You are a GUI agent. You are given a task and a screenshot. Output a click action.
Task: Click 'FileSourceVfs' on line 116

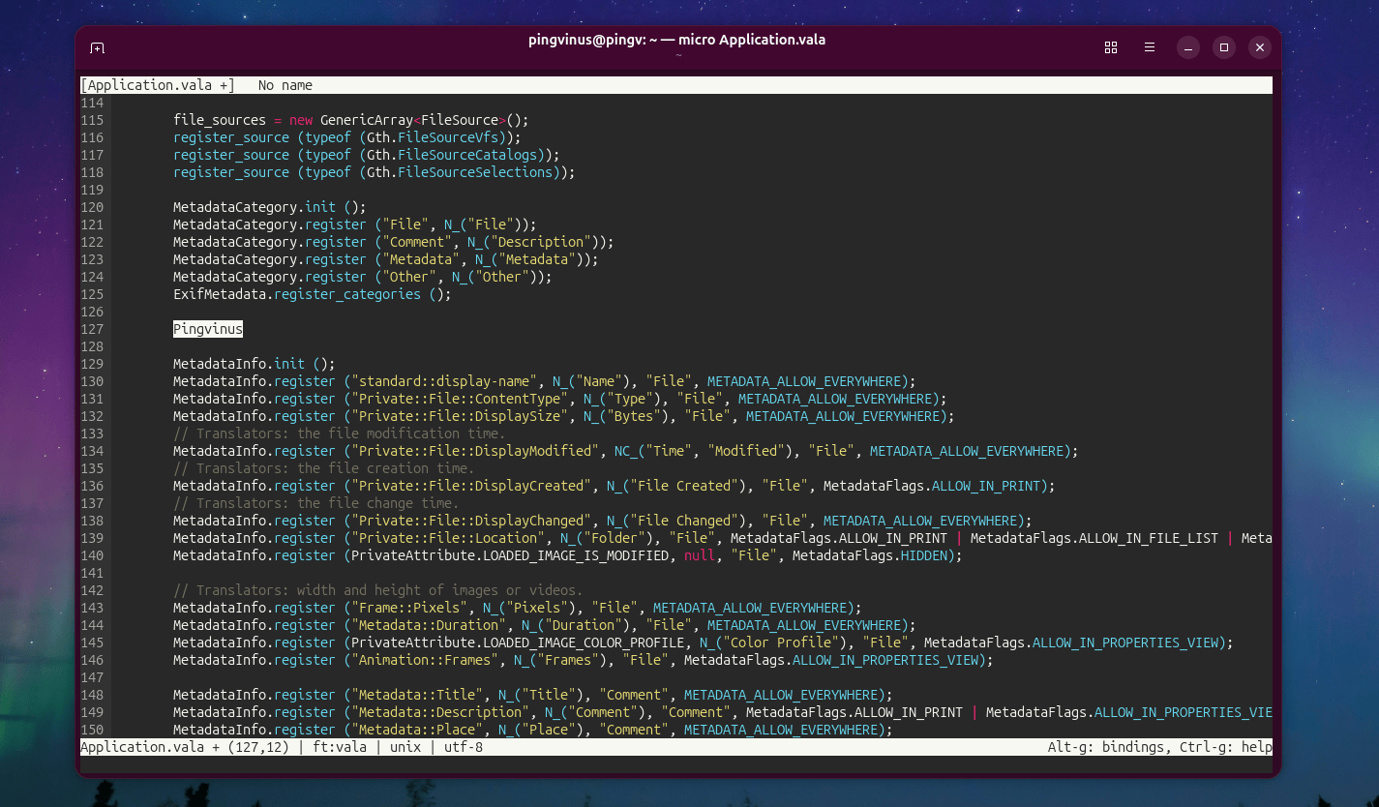click(x=448, y=137)
